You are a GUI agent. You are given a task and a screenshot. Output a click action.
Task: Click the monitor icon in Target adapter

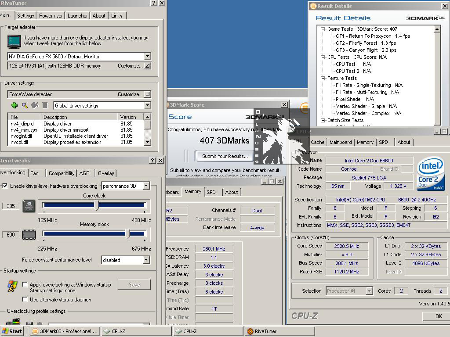14,41
